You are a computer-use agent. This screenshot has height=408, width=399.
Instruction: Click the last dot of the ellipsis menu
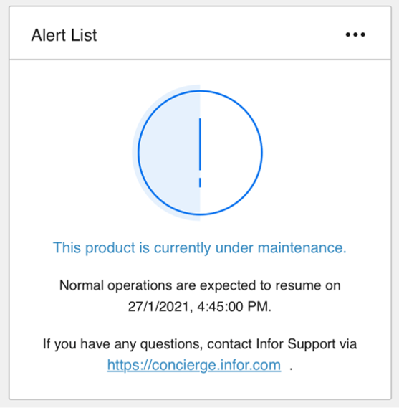pyautogui.click(x=363, y=34)
